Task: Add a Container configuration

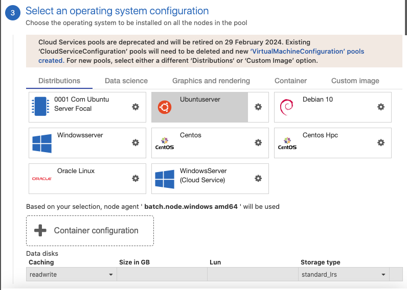Action: tap(90, 231)
